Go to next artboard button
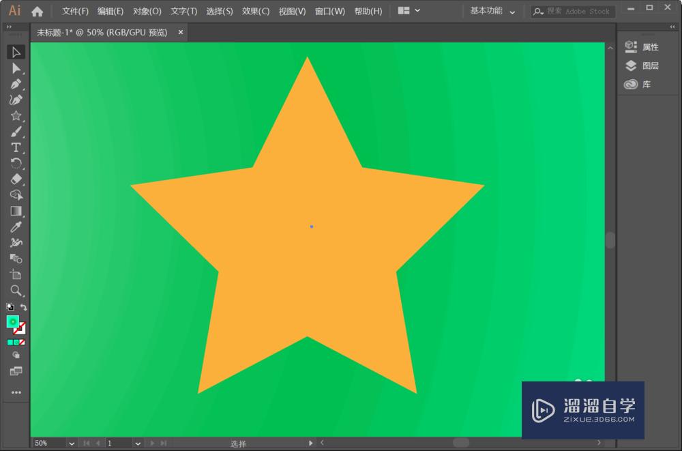682x451 pixels. pyautogui.click(x=152, y=443)
